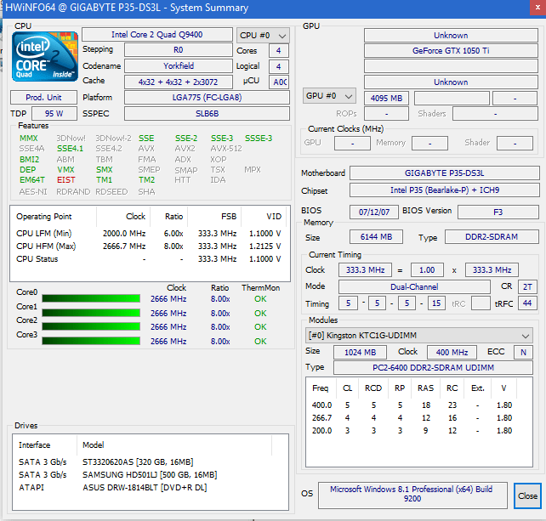Click the memory size 6144 MB field

point(376,236)
